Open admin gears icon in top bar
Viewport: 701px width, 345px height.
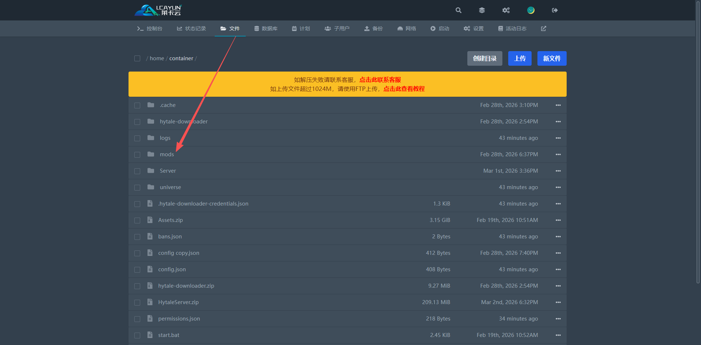[506, 10]
